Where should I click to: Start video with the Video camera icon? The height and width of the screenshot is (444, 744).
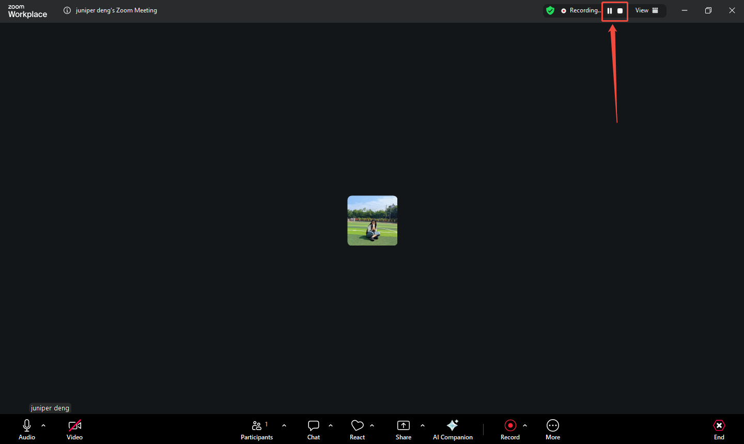click(74, 425)
